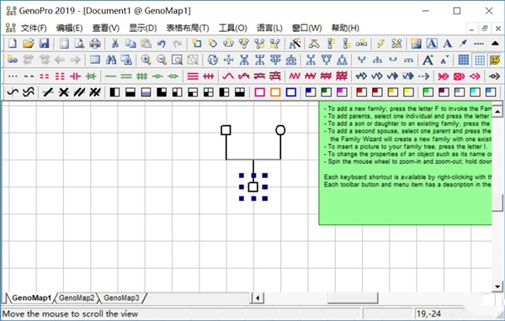This screenshot has width=505, height=321.
Task: Decrease font size with small A arrow icon
Action: 444,60
